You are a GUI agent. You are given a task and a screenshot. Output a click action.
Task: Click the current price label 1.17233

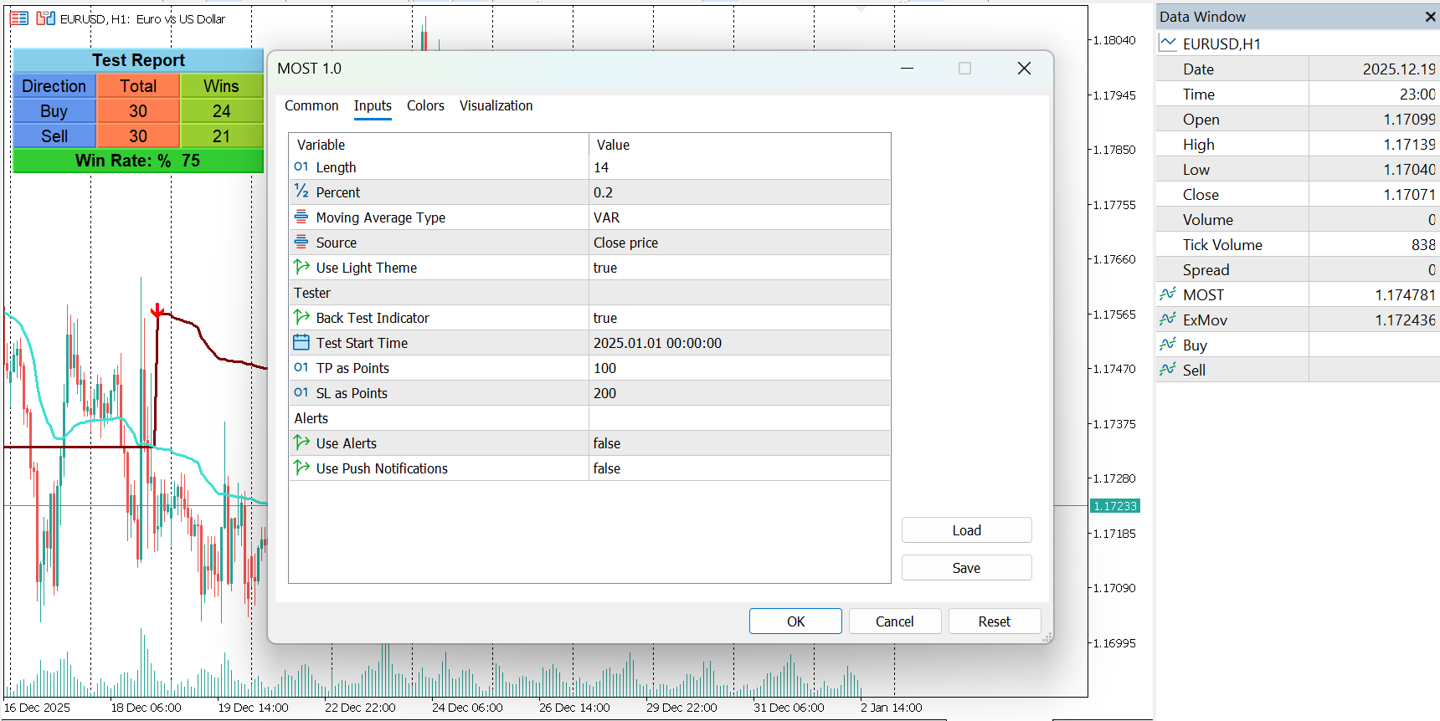(1115, 506)
